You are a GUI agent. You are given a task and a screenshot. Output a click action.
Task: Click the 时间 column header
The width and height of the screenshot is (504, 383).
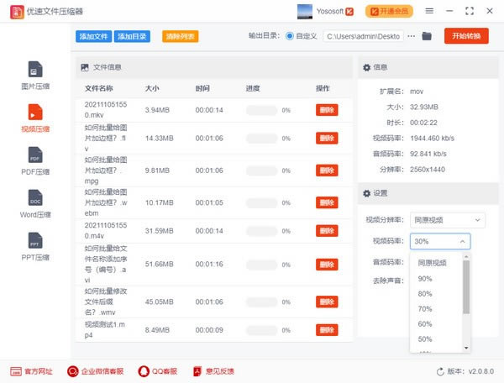click(x=202, y=88)
